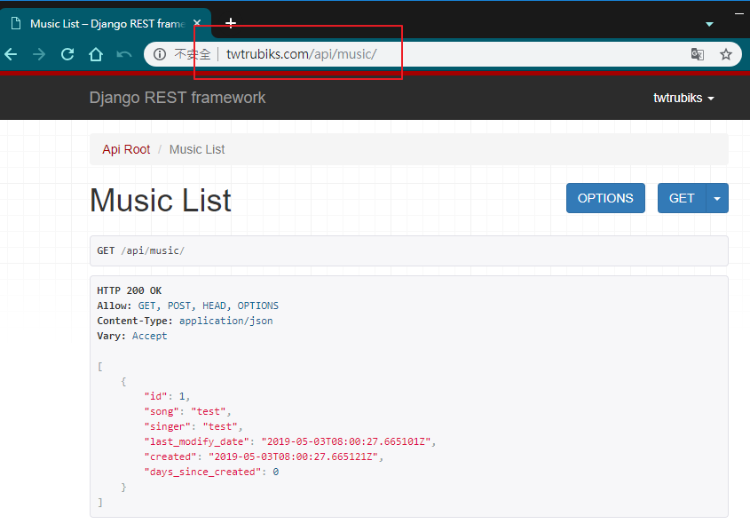Click the browser back arrow
The width and height of the screenshot is (750, 524).
pos(12,54)
